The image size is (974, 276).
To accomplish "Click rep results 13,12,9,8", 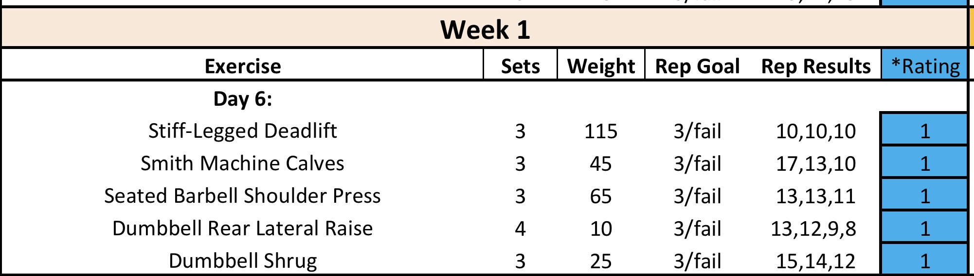I will tap(813, 228).
